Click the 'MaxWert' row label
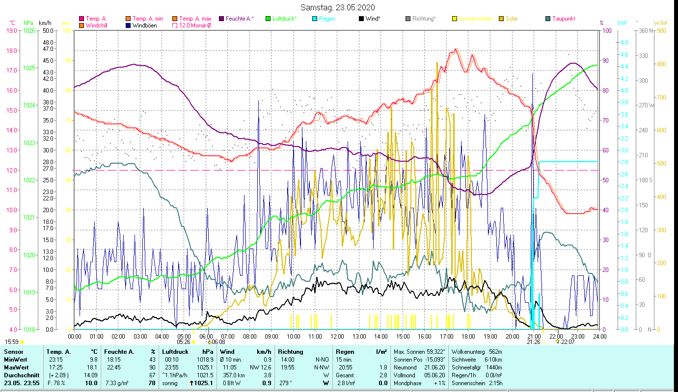Screen dimensions: 678x392 [16, 367]
